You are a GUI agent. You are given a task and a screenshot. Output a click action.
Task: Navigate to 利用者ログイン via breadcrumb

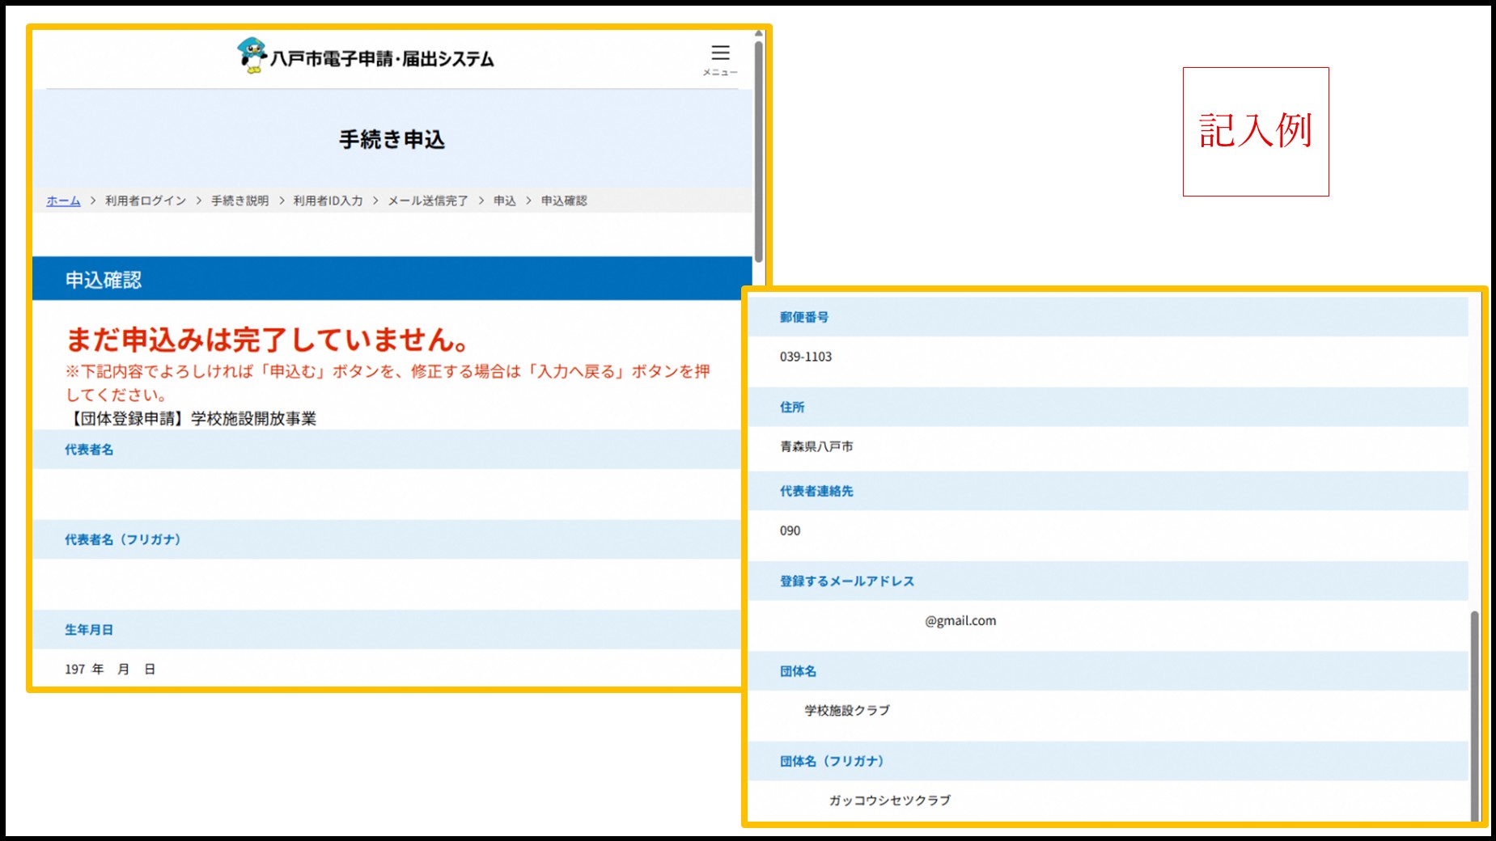coord(146,200)
